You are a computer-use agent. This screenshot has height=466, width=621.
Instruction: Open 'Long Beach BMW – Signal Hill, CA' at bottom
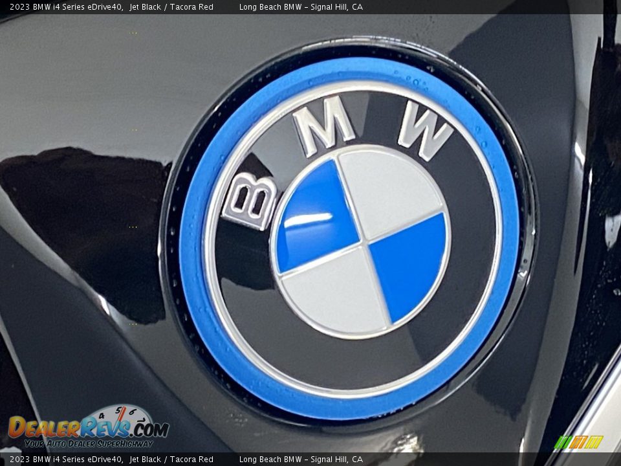coord(301,460)
